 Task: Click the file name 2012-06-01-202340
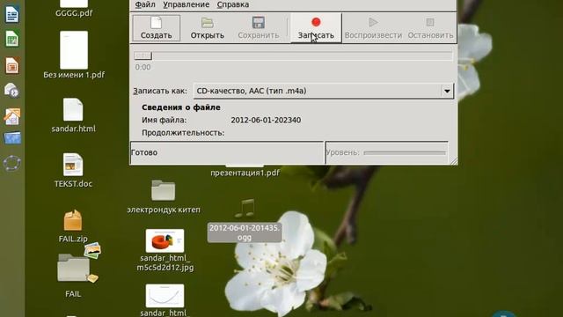click(x=266, y=120)
